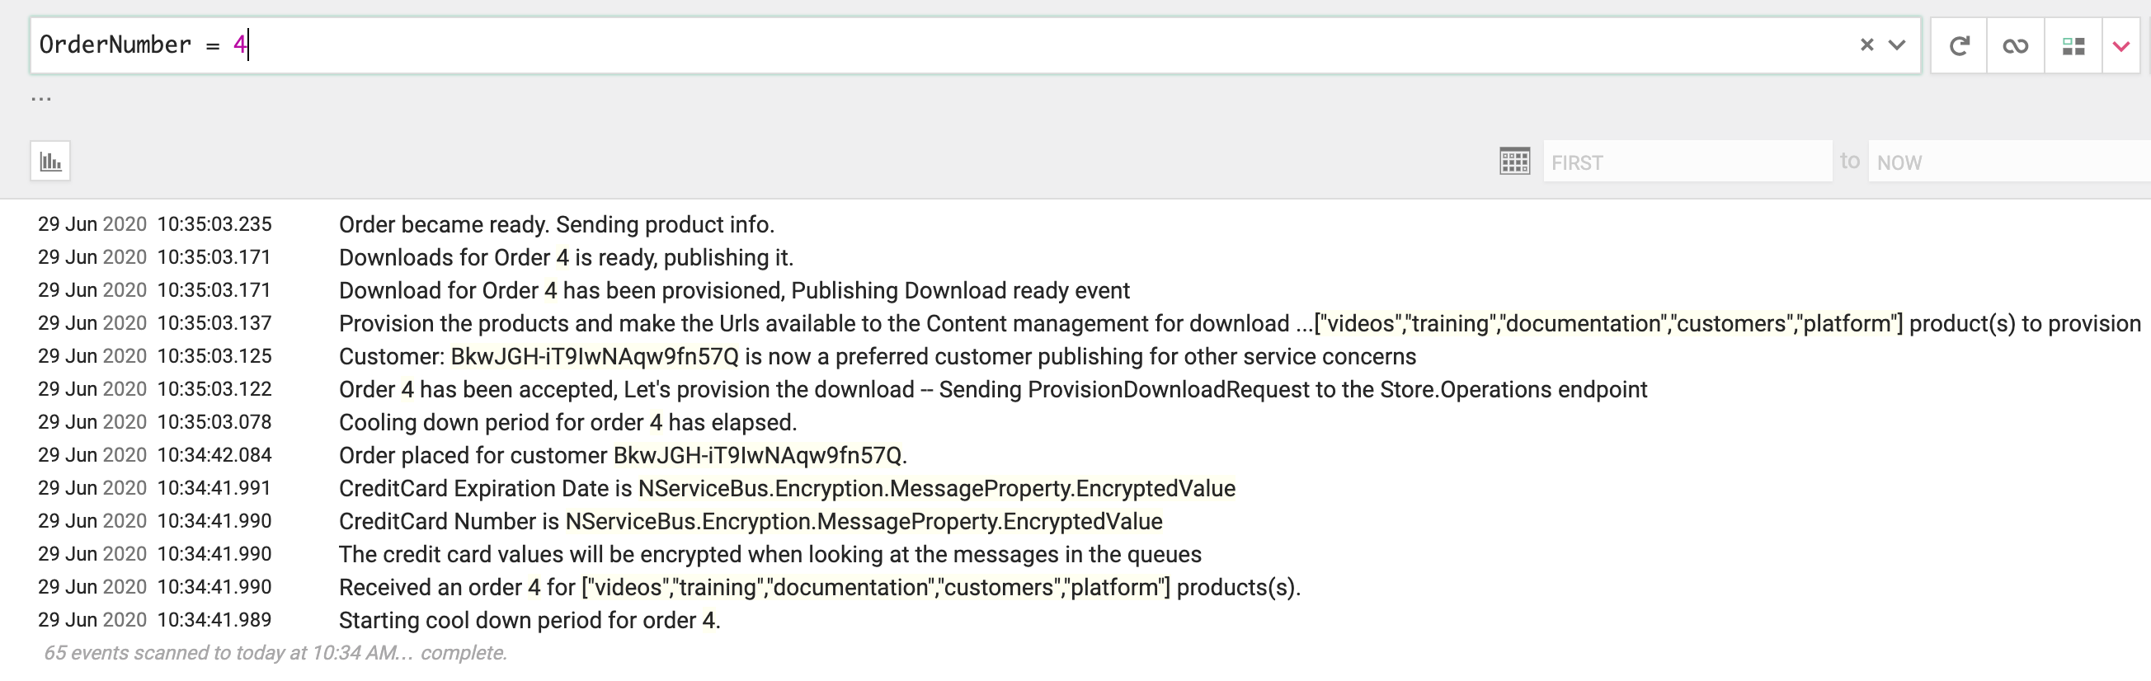Select the 10:35:03.235 timestamp entry
Image resolution: width=2151 pixels, height=681 pixels.
tap(214, 223)
